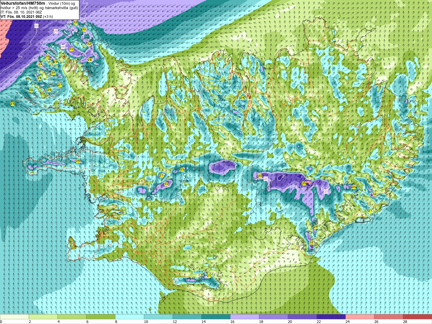Screen dimensions: 432x324
Task: Select the light pink 24–26 m/s legend swatch
Action: pos(360,317)
